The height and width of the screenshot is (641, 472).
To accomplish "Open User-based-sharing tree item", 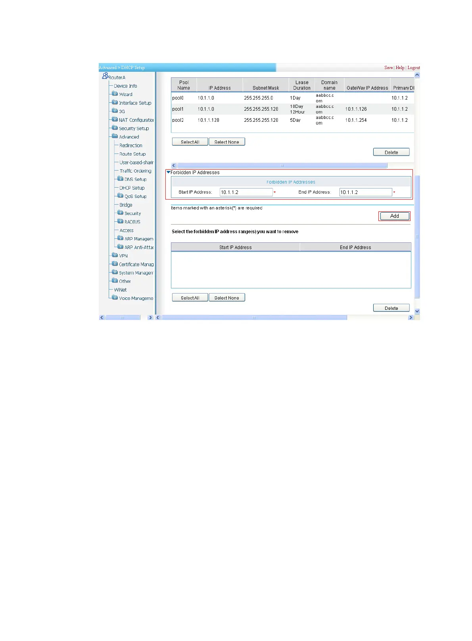I will (x=136, y=162).
